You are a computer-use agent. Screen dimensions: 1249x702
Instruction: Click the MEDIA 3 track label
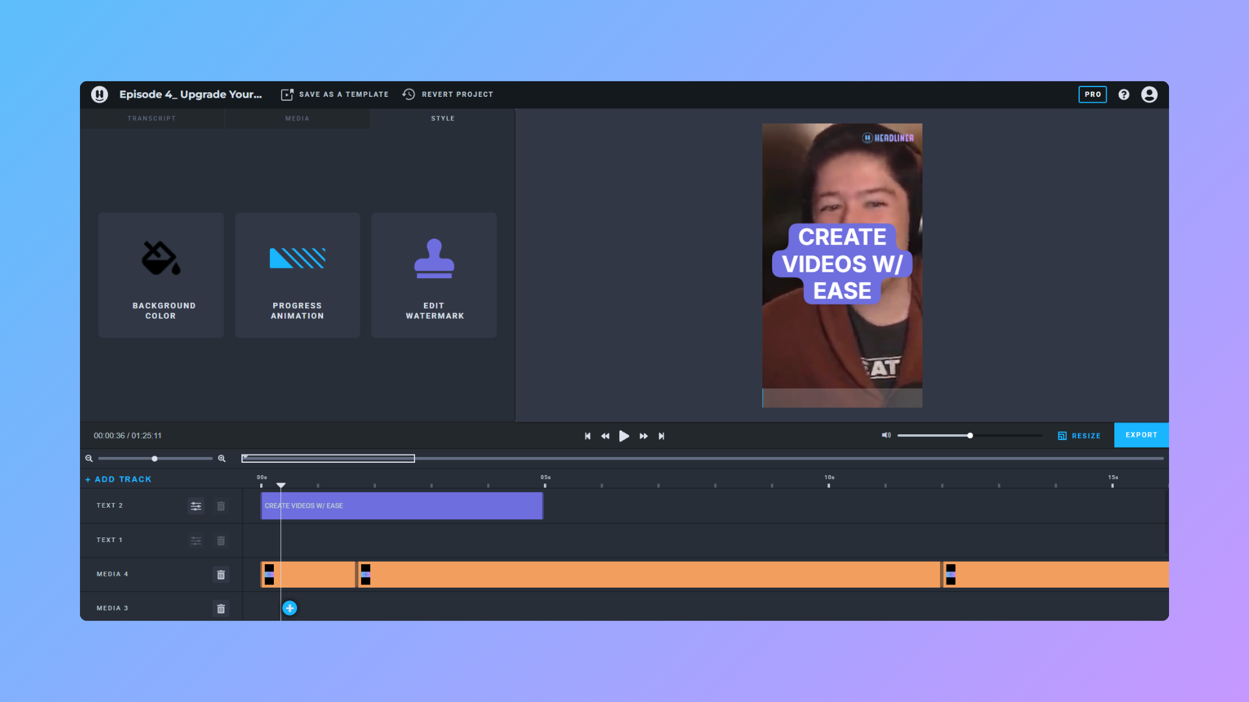(x=113, y=608)
